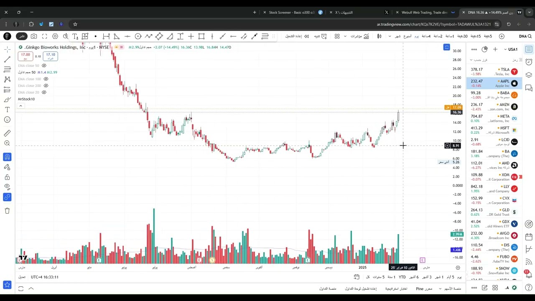Open the emoji icons tool in left sidebar

7,120
